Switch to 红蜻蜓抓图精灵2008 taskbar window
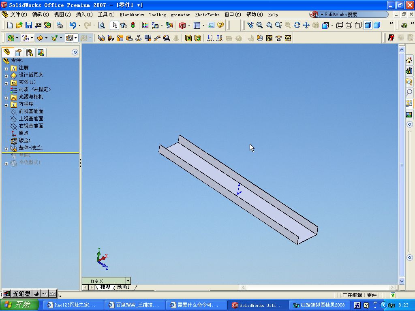Viewport: 415px width, 311px height. [x=319, y=305]
